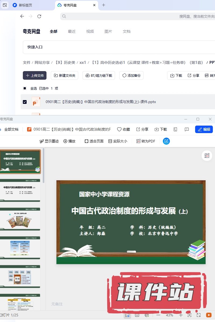Reload the page with refresh icon

click(39, 16)
